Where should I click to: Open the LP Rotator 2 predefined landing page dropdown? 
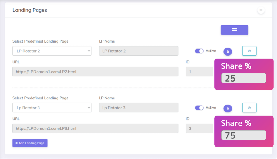(52, 51)
